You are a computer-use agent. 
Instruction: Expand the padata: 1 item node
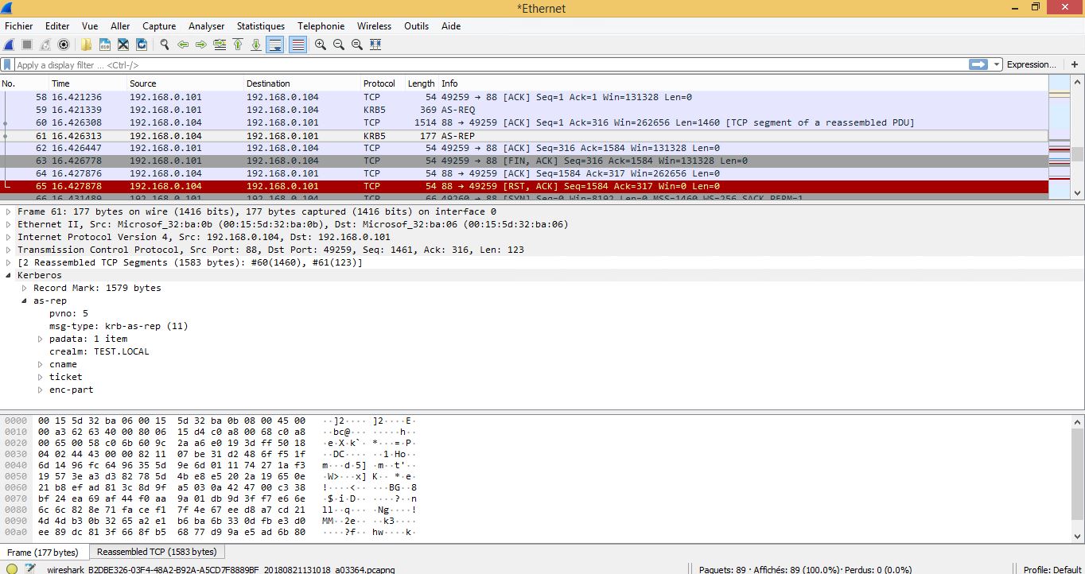[41, 339]
